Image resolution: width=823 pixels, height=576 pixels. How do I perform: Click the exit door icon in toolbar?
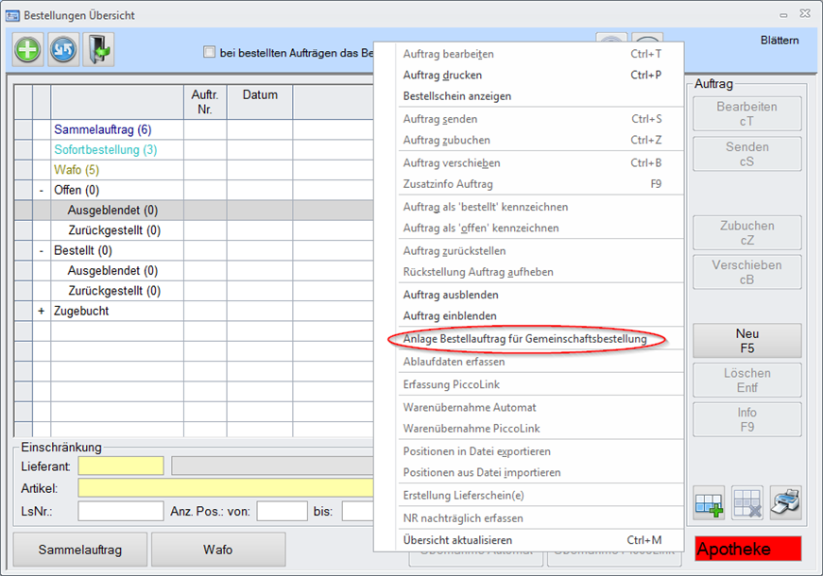click(98, 49)
